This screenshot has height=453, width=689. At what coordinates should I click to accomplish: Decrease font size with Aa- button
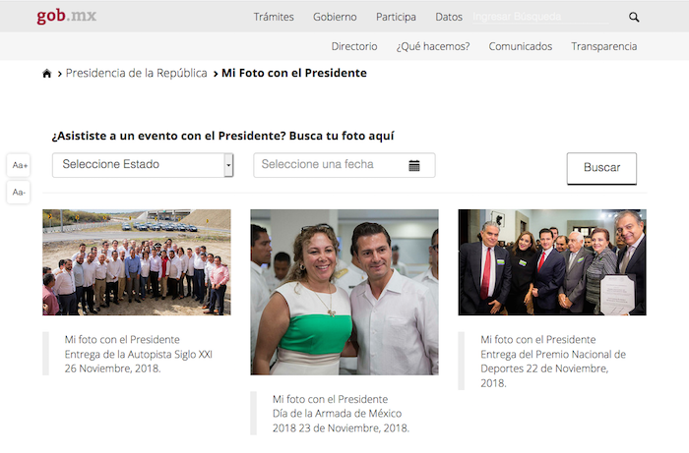(x=19, y=192)
